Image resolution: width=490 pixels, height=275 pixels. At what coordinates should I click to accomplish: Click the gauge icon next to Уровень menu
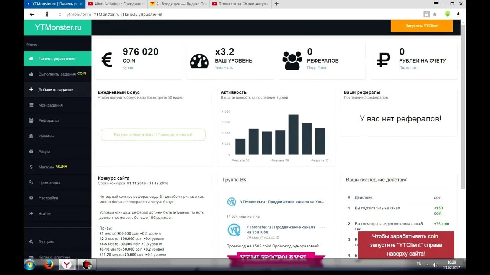click(x=31, y=136)
